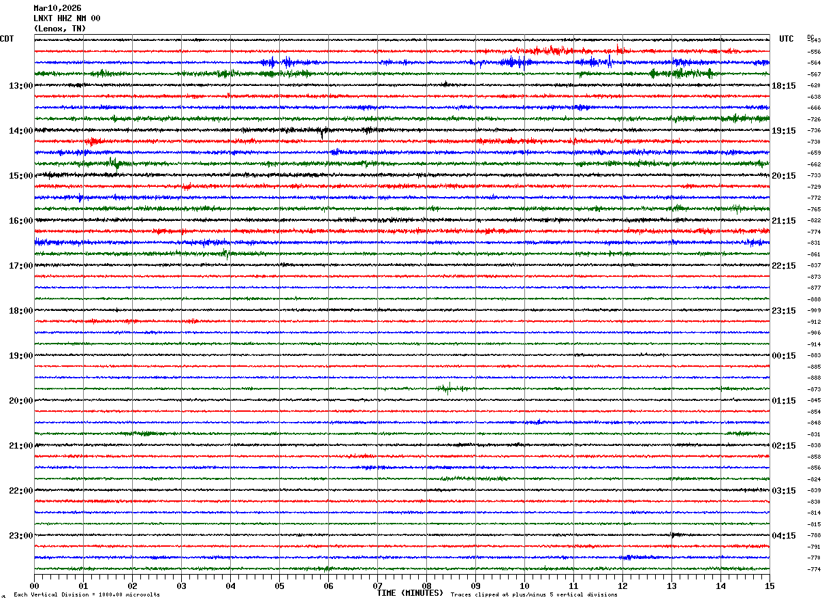Click the DC offset value "-845"
The height and width of the screenshot is (604, 824).
(814, 400)
